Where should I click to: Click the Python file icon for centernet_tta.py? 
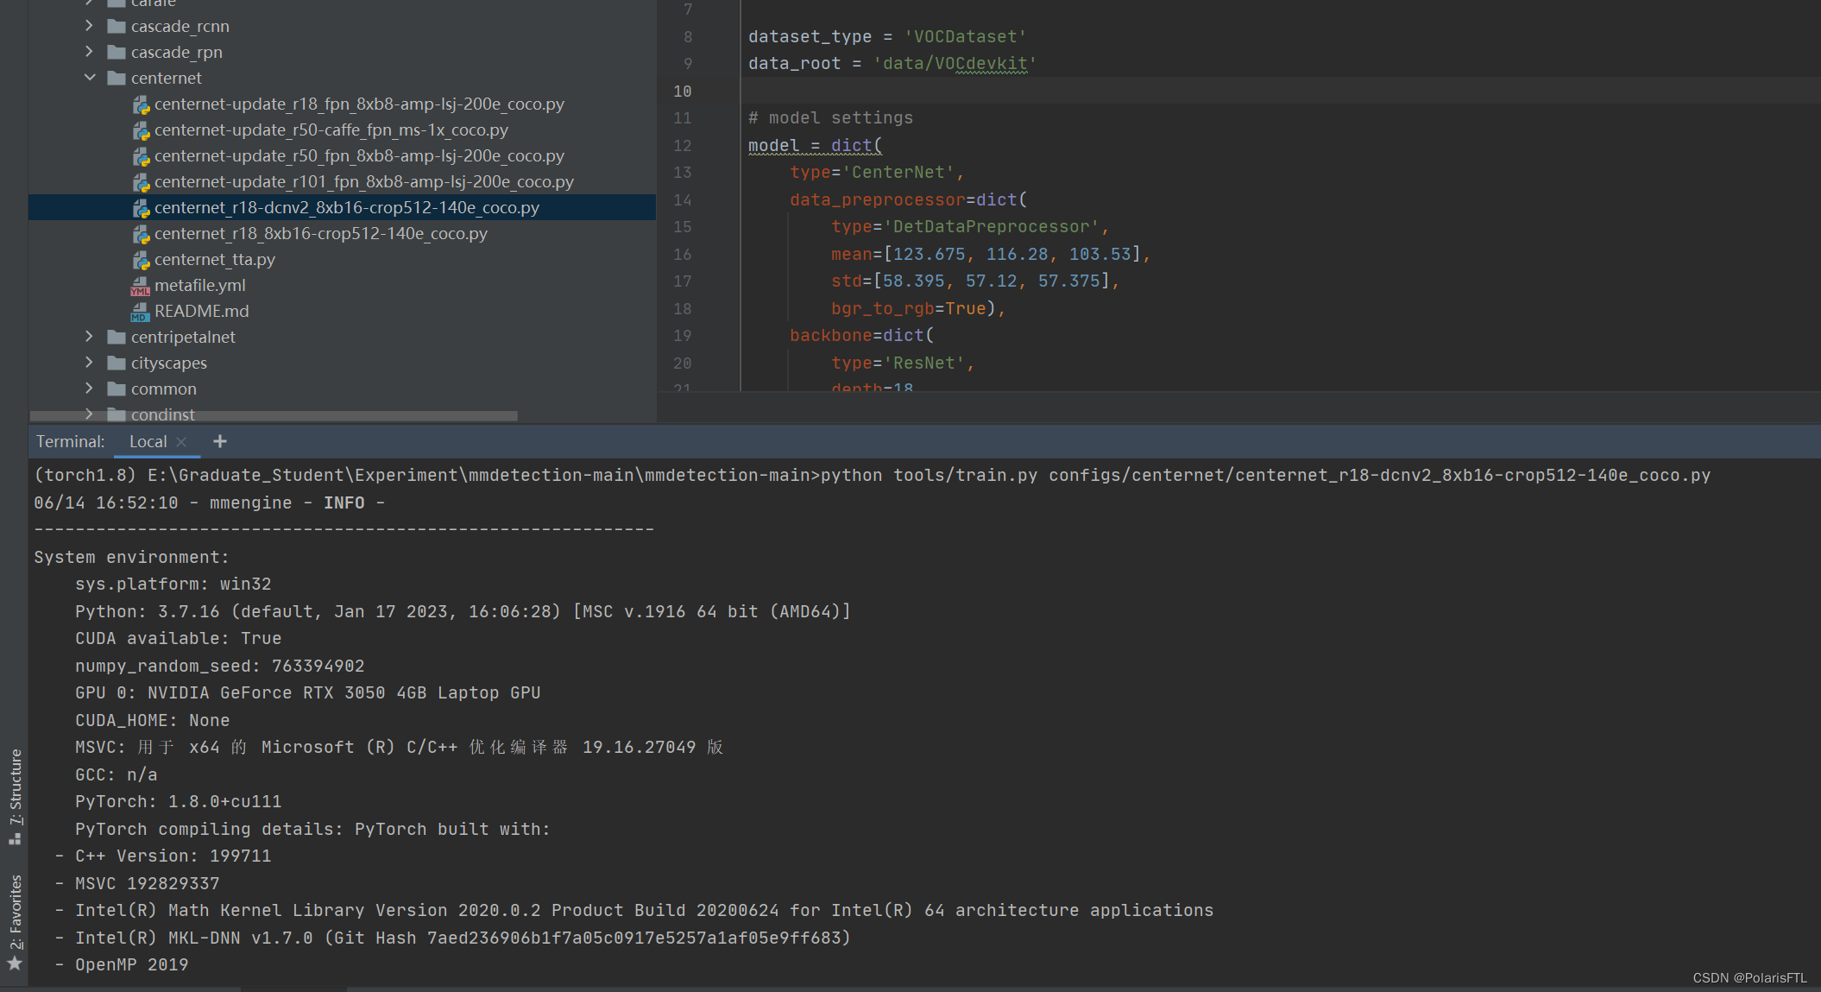pyautogui.click(x=141, y=260)
